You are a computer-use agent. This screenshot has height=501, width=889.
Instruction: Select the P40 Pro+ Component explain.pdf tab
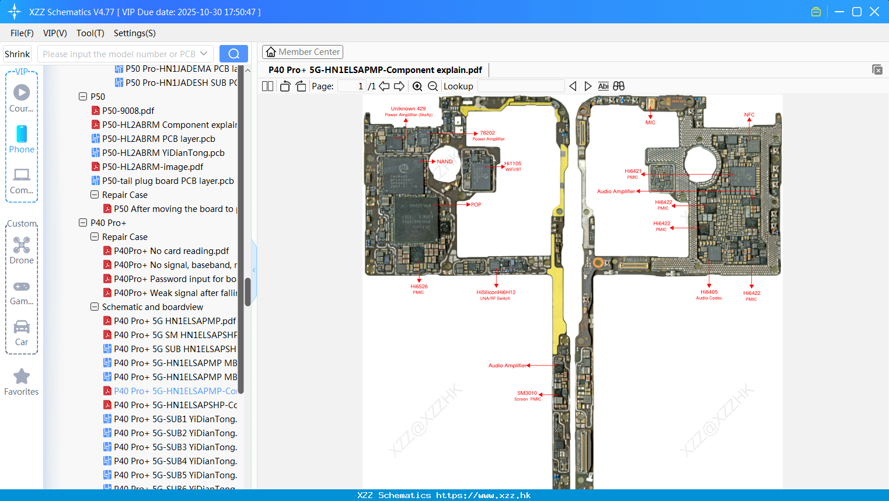click(x=375, y=70)
